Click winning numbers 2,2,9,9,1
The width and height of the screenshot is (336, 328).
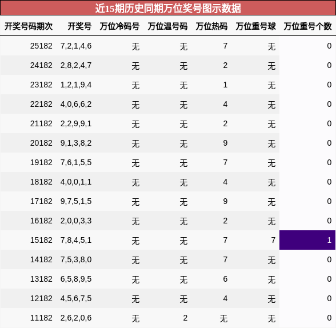pos(76,123)
